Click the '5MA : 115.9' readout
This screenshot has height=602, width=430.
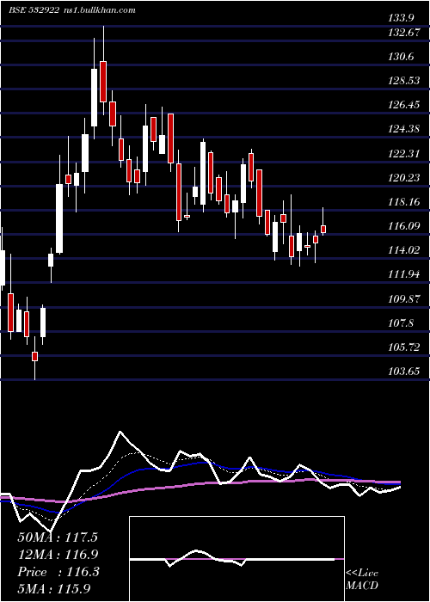[54, 589]
